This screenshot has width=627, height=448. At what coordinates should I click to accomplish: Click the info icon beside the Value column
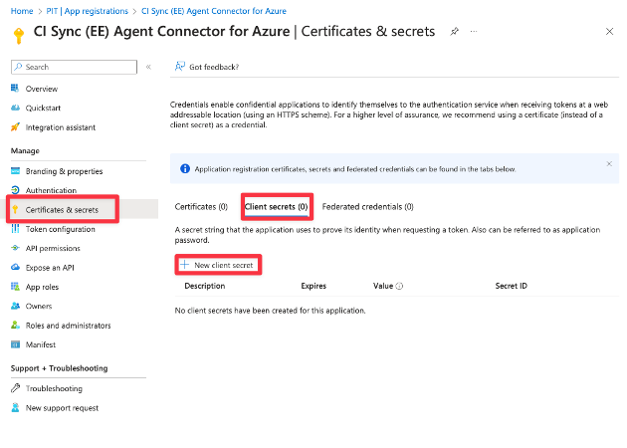click(399, 286)
